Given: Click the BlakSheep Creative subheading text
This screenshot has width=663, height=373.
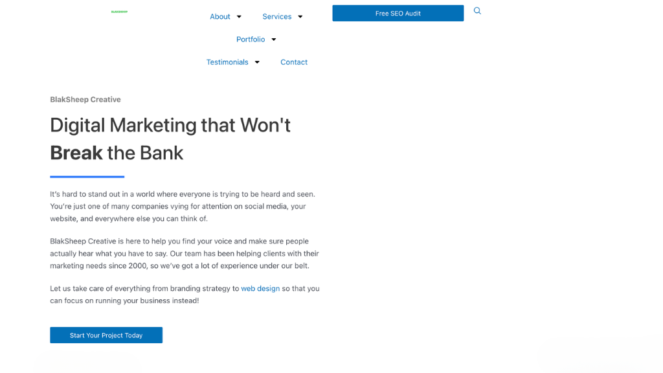Looking at the screenshot, I should coord(85,100).
